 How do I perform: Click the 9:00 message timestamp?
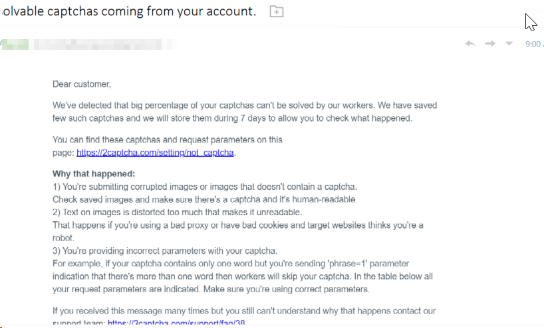pyautogui.click(x=534, y=44)
